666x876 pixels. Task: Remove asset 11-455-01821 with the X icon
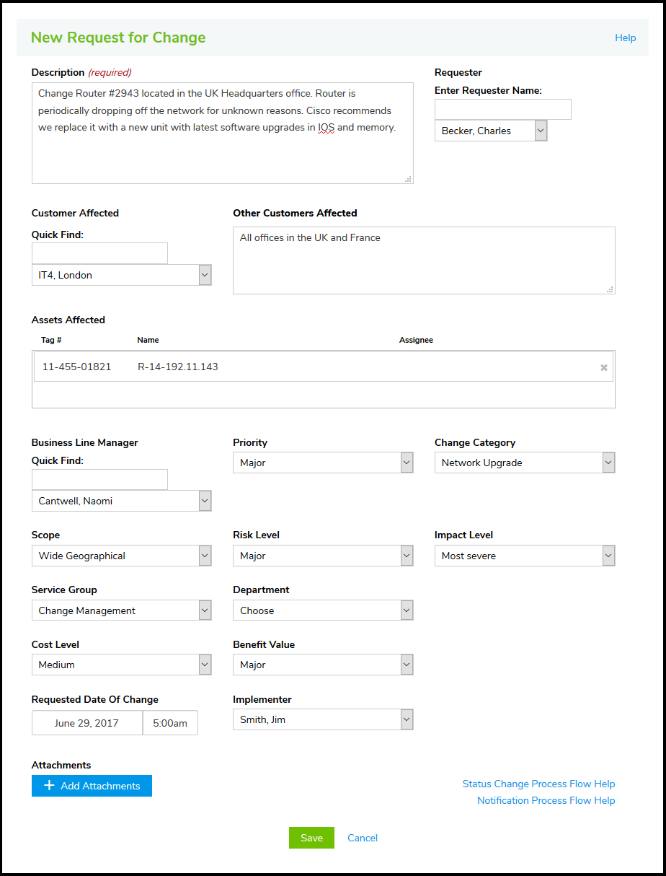604,367
